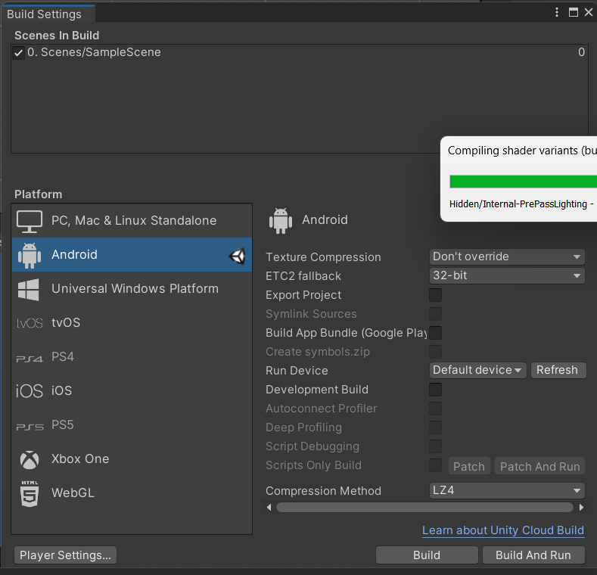Click right arrow of horizontal scrollbar
Image resolution: width=597 pixels, height=575 pixels.
tap(581, 507)
